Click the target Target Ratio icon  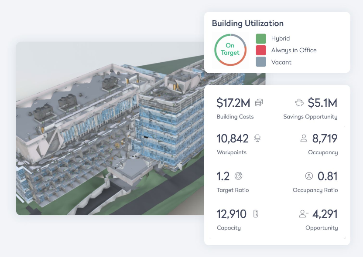tap(239, 176)
